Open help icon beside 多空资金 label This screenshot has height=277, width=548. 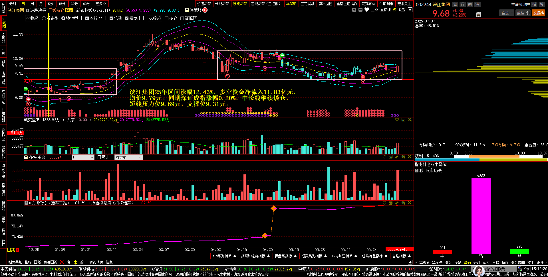click(x=26, y=157)
